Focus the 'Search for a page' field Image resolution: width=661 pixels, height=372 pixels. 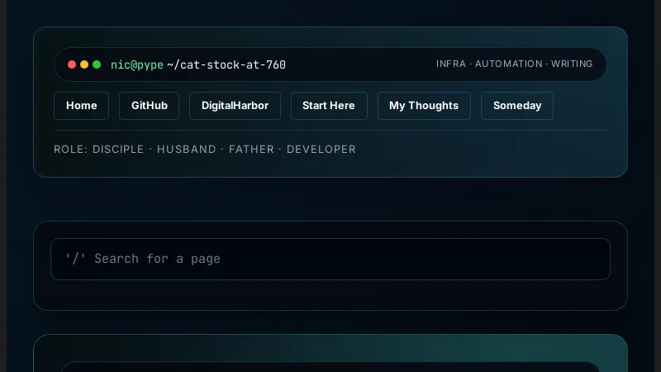point(330,259)
